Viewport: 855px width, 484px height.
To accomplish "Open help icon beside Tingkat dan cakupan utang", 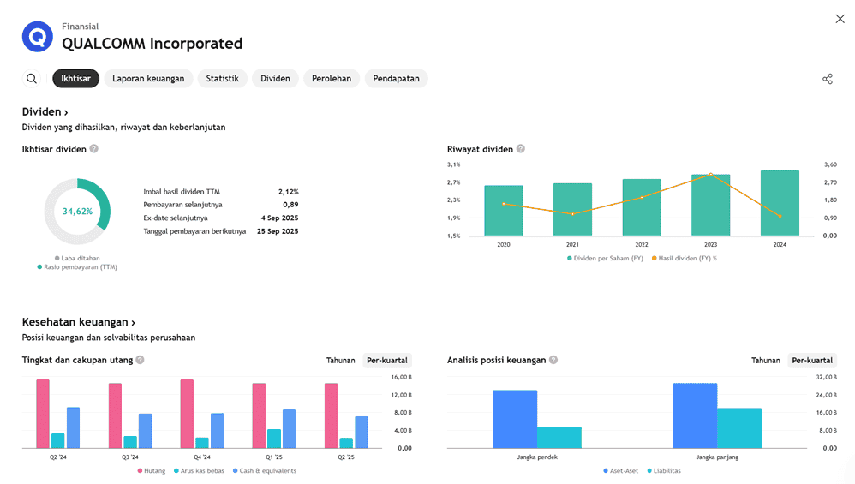I will coord(141,360).
